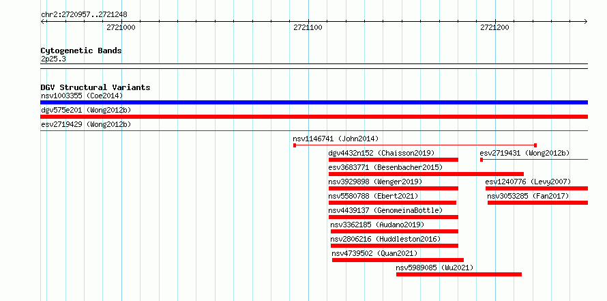Click the Cytogenetic Bands track title

coord(81,51)
